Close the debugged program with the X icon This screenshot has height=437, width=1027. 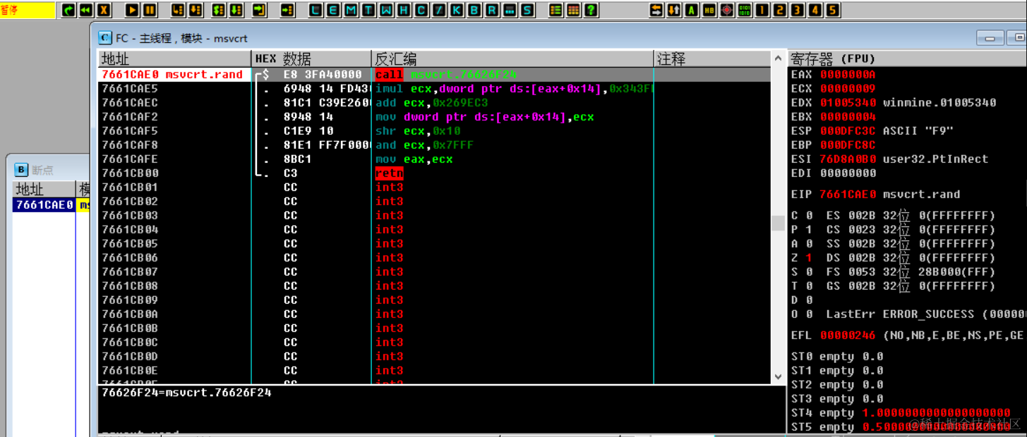tap(104, 10)
